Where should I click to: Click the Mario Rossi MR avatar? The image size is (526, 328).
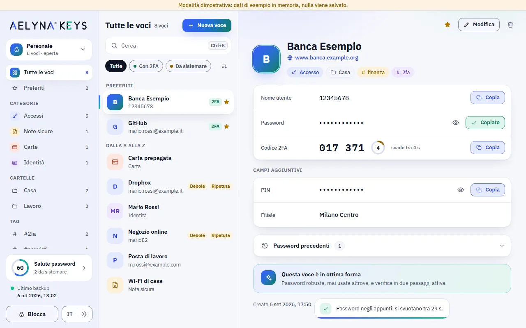[x=115, y=211]
